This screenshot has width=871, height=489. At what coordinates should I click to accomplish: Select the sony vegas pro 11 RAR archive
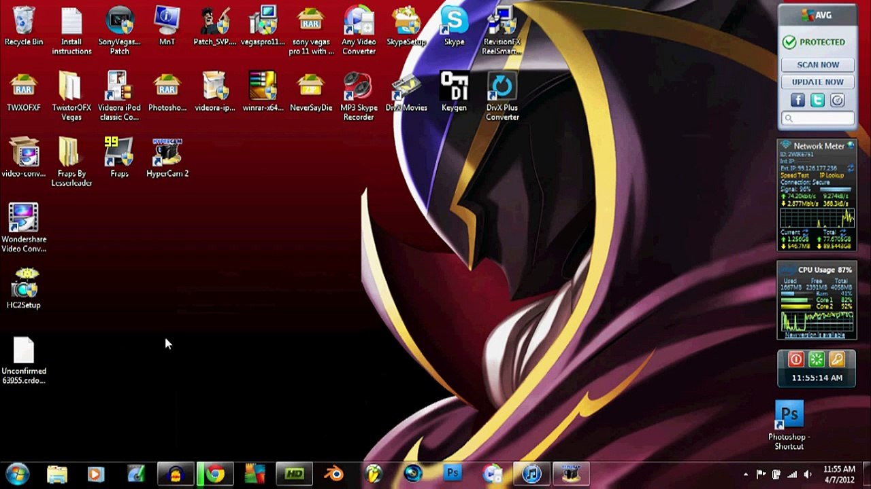click(x=311, y=31)
